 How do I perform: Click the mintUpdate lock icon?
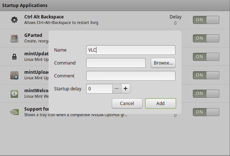click(14, 56)
